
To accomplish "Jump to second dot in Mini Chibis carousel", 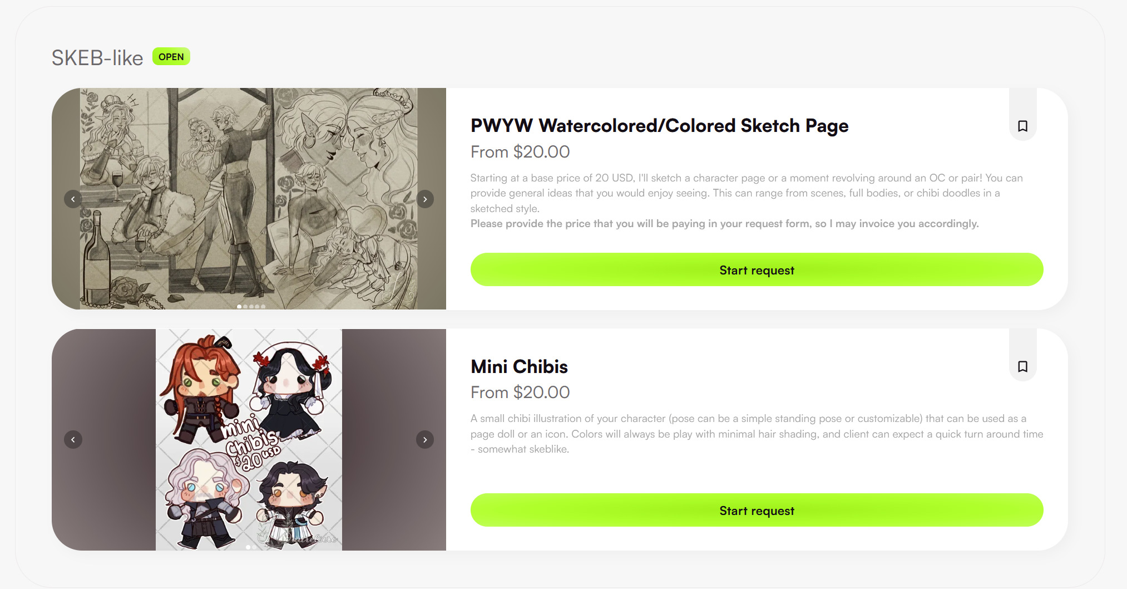I will [254, 547].
